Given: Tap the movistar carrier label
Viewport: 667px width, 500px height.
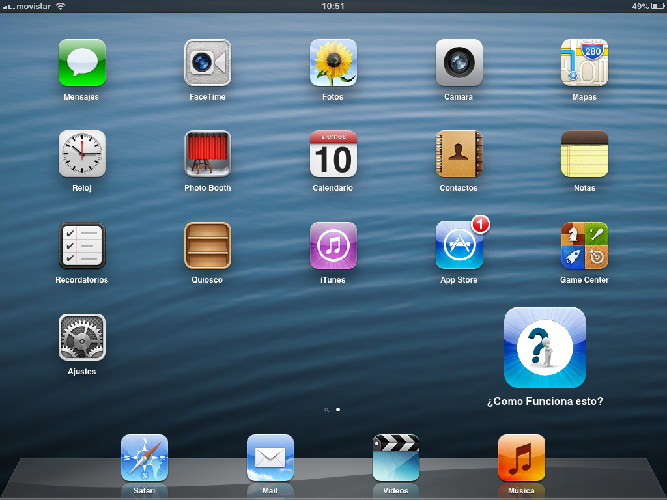Looking at the screenshot, I should [x=34, y=7].
